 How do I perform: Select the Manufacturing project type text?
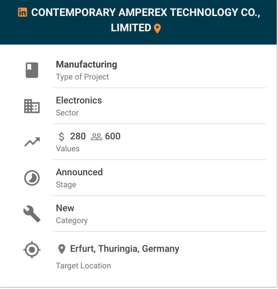86,64
